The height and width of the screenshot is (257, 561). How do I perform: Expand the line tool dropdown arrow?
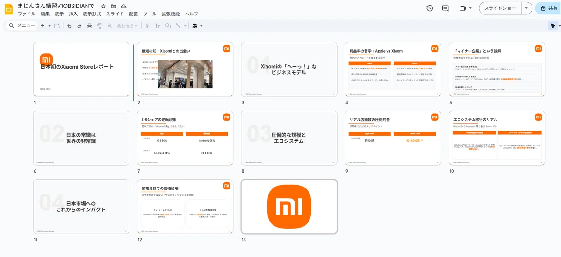185,26
